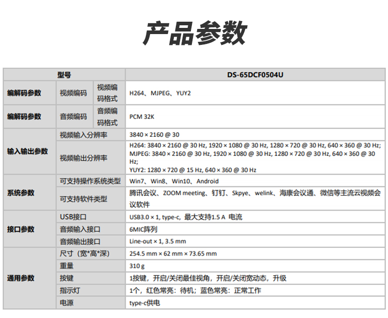Click the USB接口 label cell

coord(91,217)
